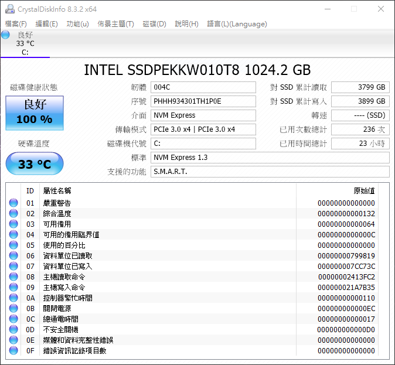This screenshot has height=365, width=395.
Task: Click the rotation rate value ---- (SSD)
Action: click(360, 115)
